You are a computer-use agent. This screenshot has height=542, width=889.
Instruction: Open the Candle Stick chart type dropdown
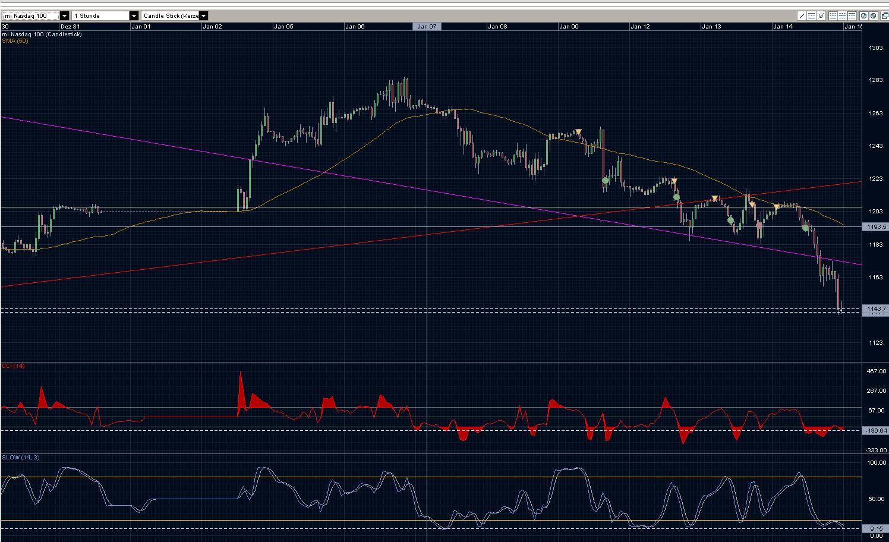pyautogui.click(x=204, y=16)
